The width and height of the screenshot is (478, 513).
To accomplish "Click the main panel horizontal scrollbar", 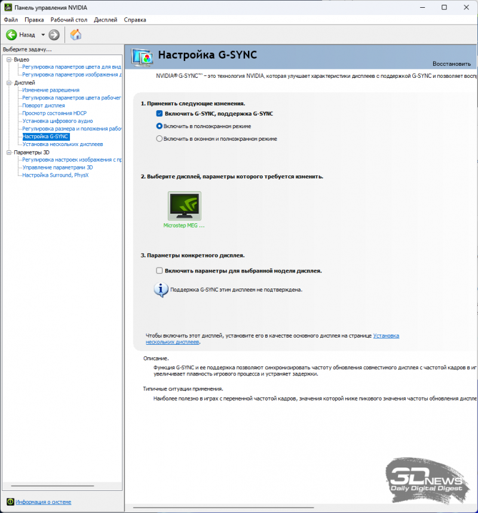I will [223, 508].
